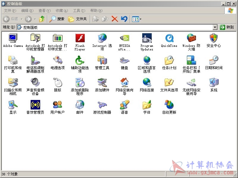
Task: Click the 搜索 search button
Action: click(57, 19)
